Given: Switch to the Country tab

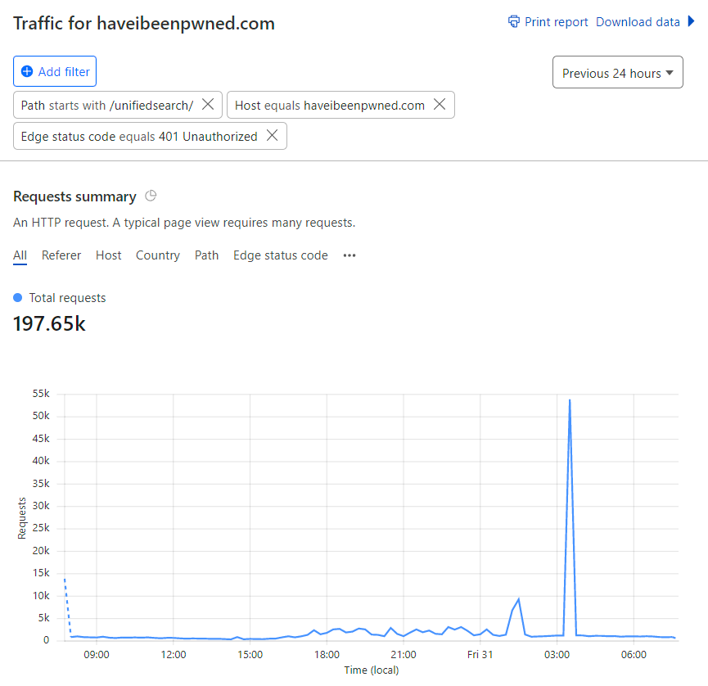Looking at the screenshot, I should 158,255.
